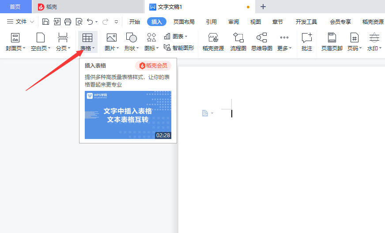385x233 pixels.
Task: Click the 页码 page number icon
Action: [x=354, y=38]
